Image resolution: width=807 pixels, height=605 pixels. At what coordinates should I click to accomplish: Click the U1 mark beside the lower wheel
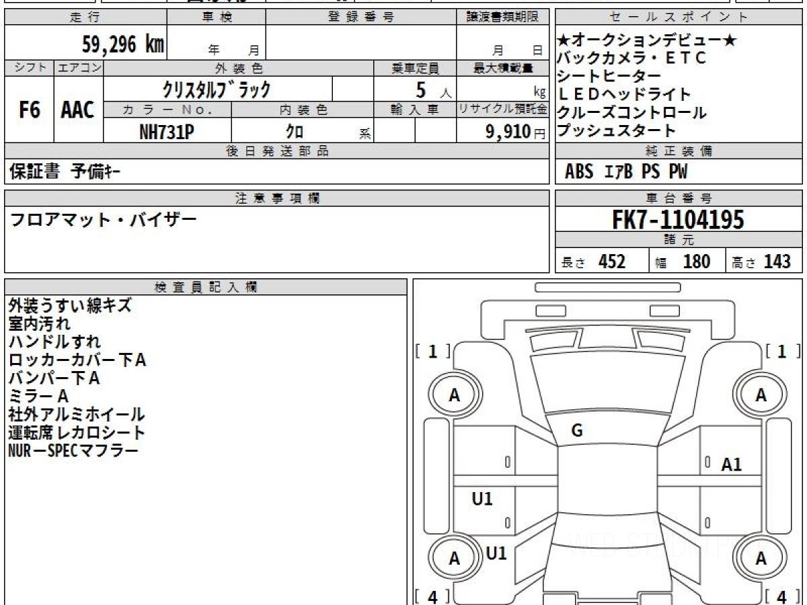pos(496,553)
